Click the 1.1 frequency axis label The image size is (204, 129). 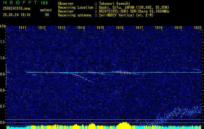tap(3, 42)
